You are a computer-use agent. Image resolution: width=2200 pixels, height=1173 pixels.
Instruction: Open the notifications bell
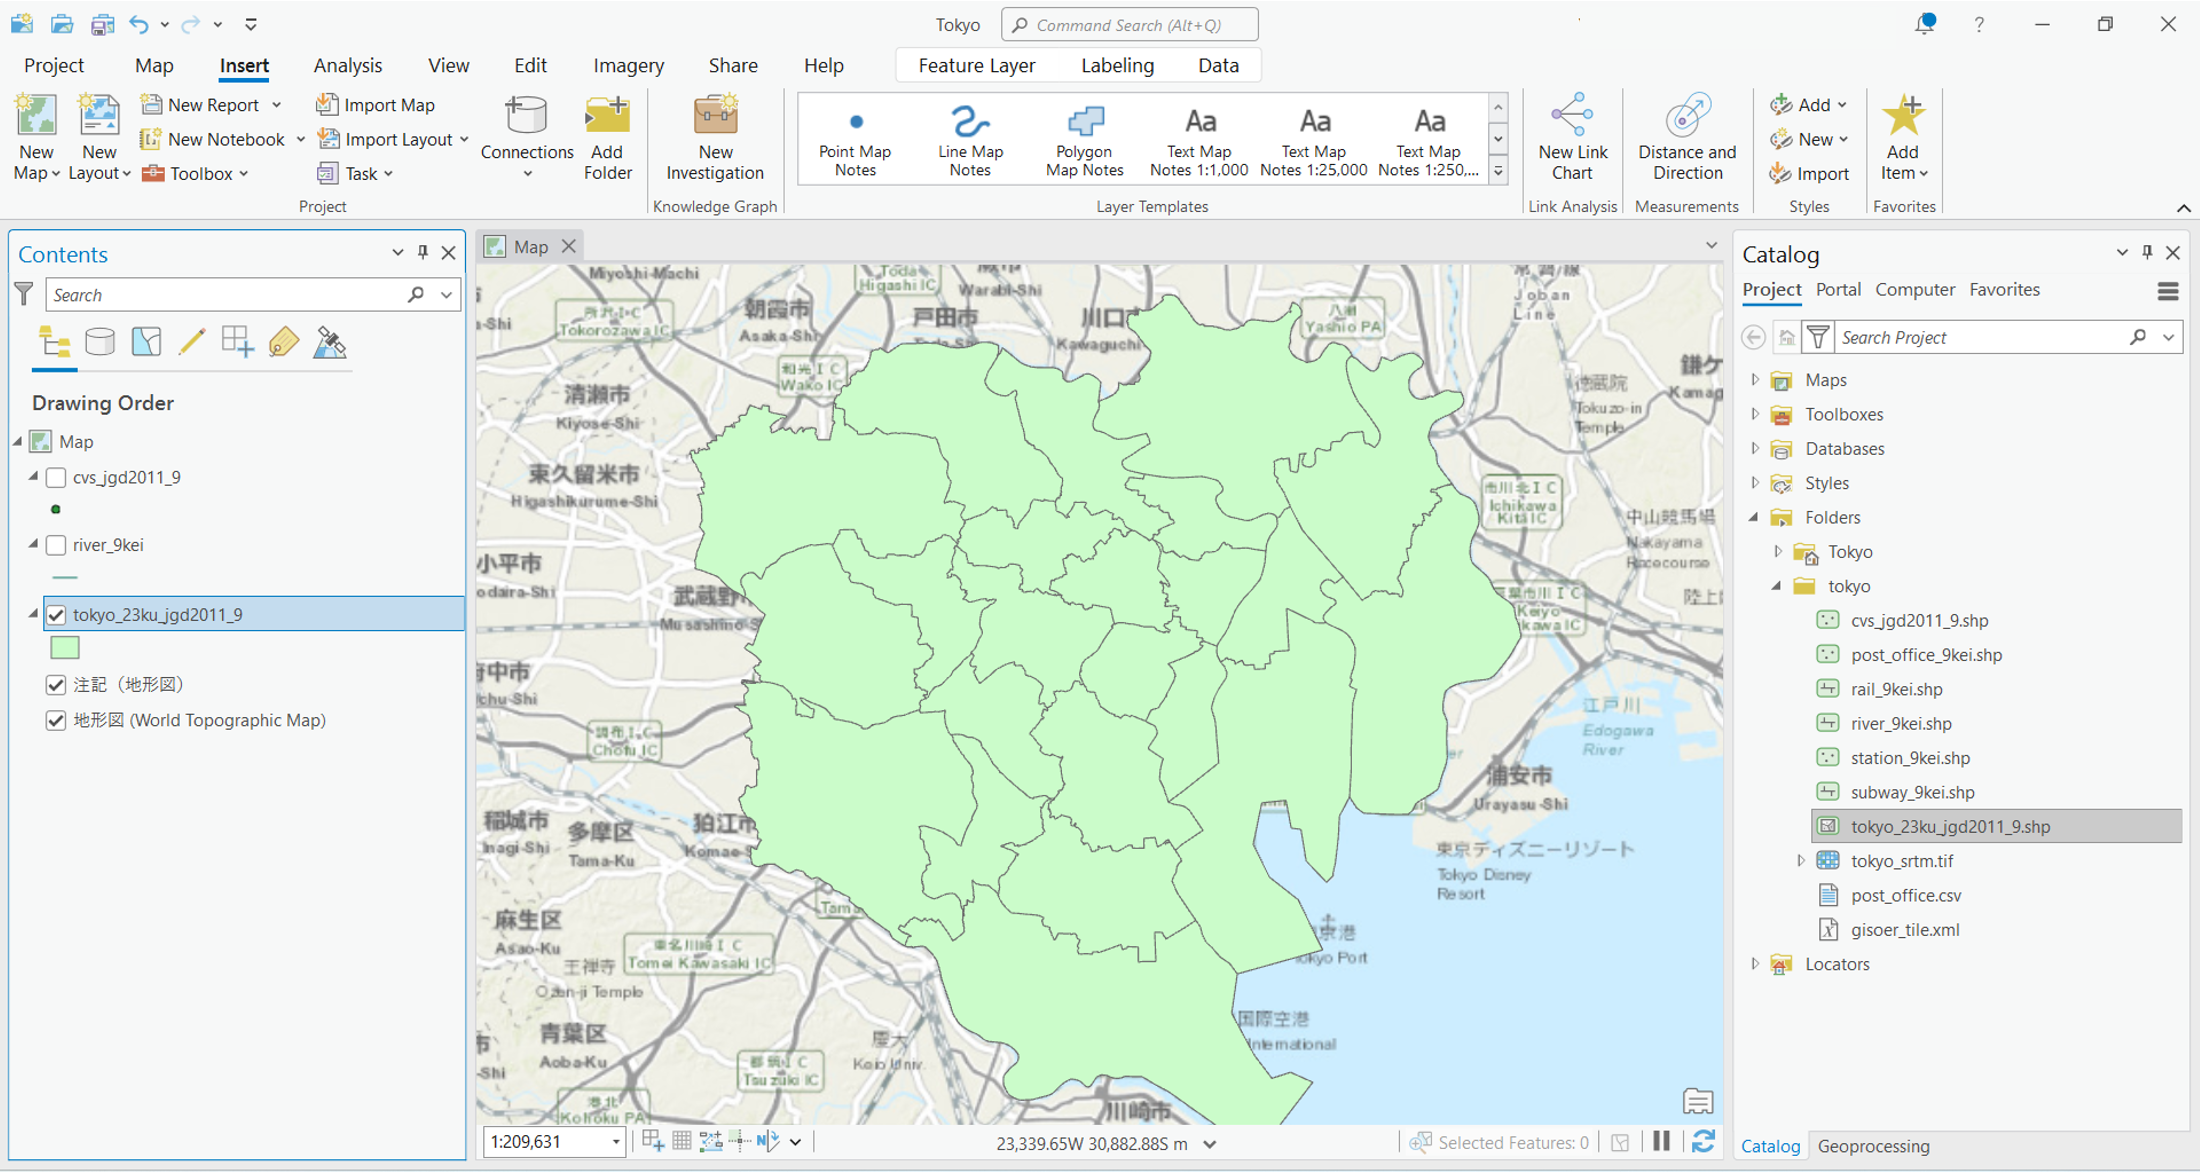(x=1925, y=24)
